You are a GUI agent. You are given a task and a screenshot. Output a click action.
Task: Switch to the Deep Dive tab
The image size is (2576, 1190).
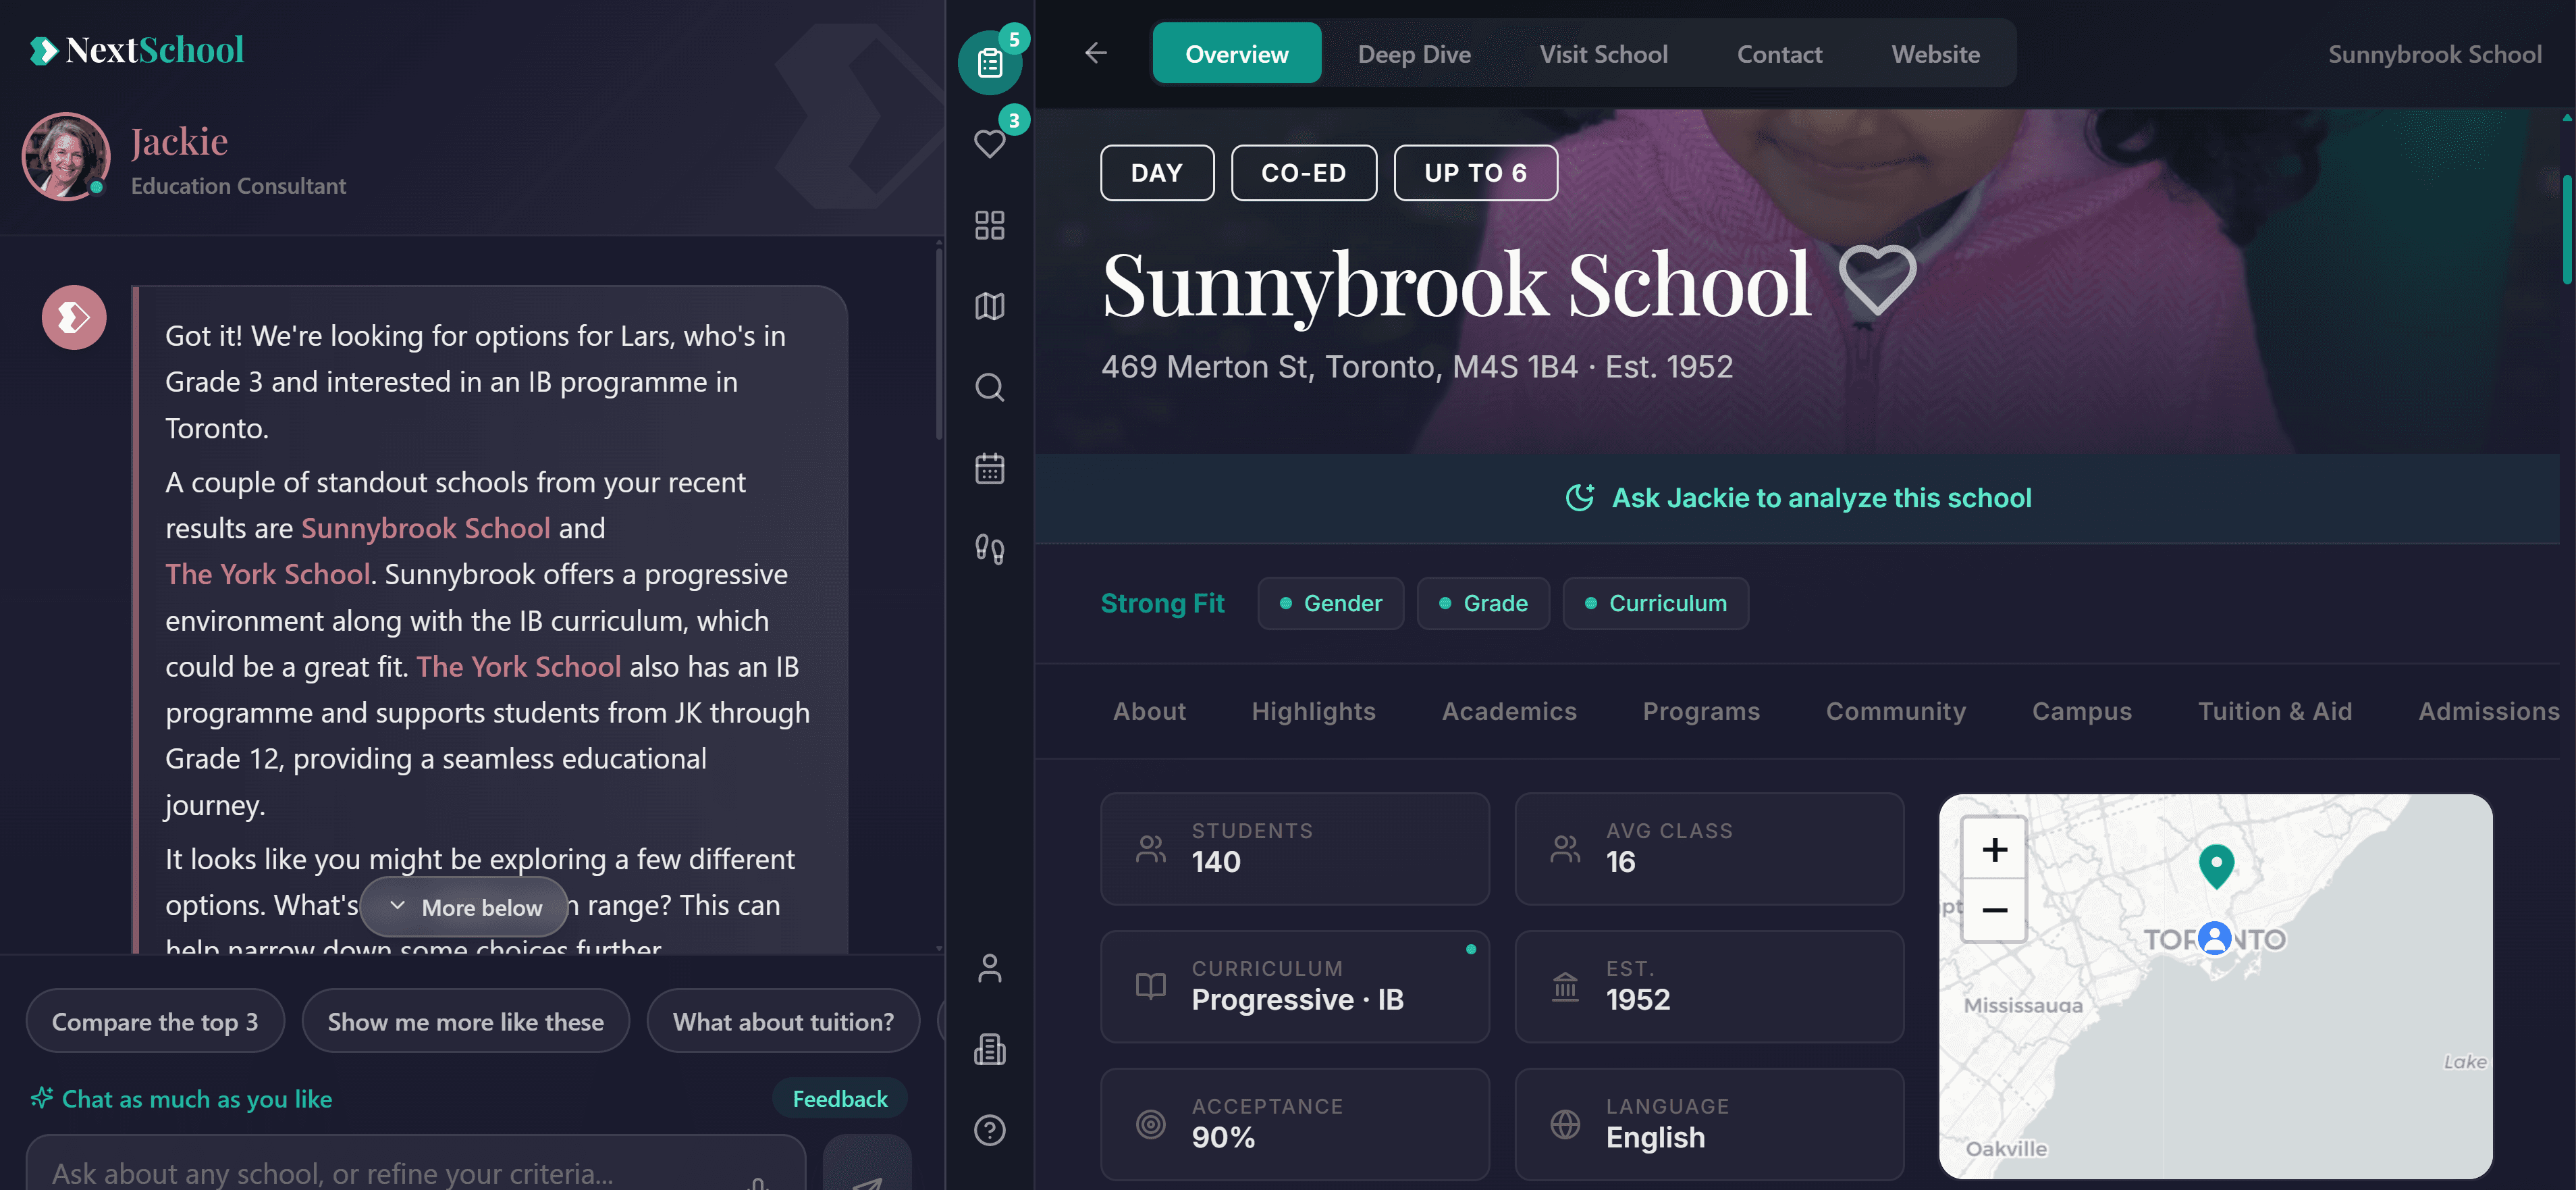click(x=1413, y=53)
